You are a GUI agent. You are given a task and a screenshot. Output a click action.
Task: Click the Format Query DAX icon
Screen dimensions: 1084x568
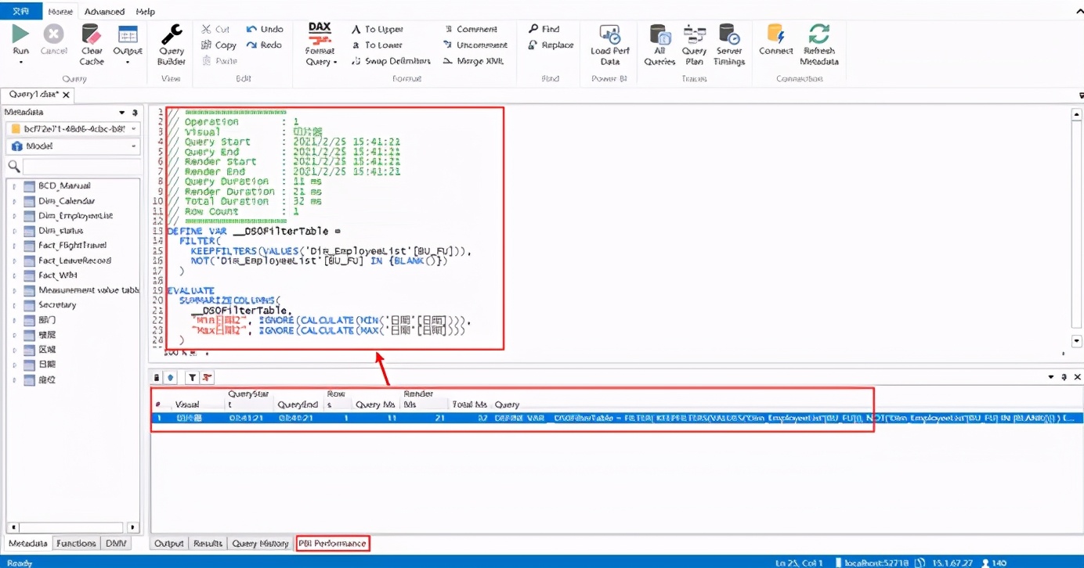click(320, 44)
